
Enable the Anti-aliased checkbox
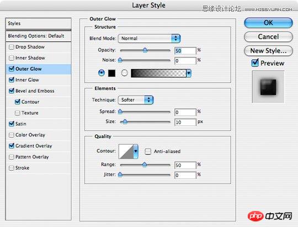(148, 151)
